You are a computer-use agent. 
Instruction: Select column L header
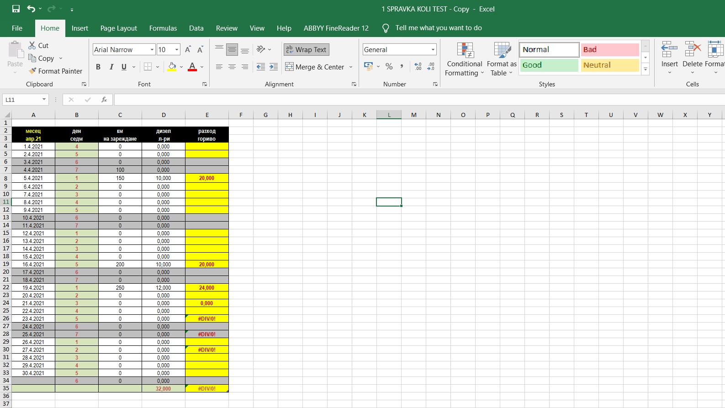389,115
